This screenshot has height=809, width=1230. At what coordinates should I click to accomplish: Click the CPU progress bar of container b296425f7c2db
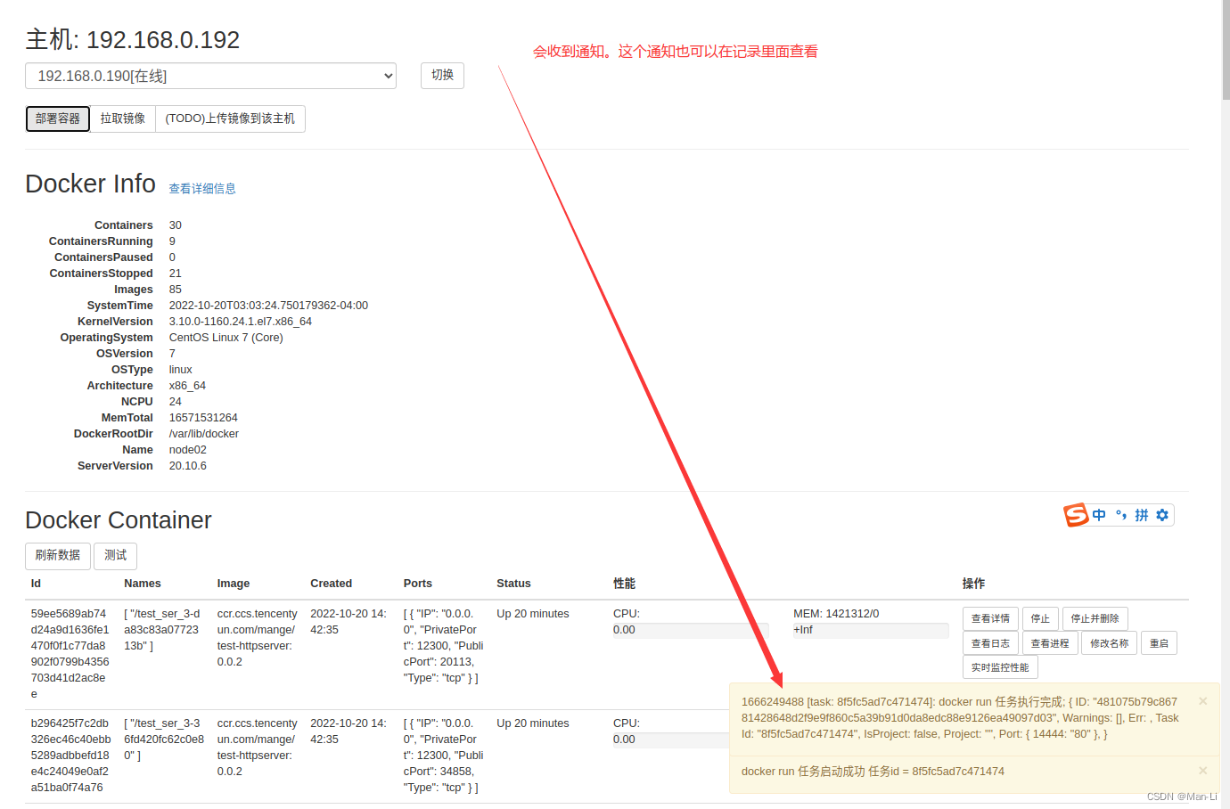(670, 740)
